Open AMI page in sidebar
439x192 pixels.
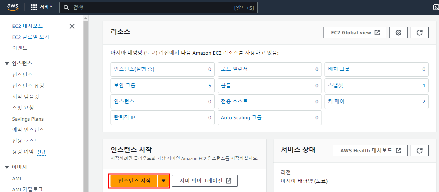[17, 179]
